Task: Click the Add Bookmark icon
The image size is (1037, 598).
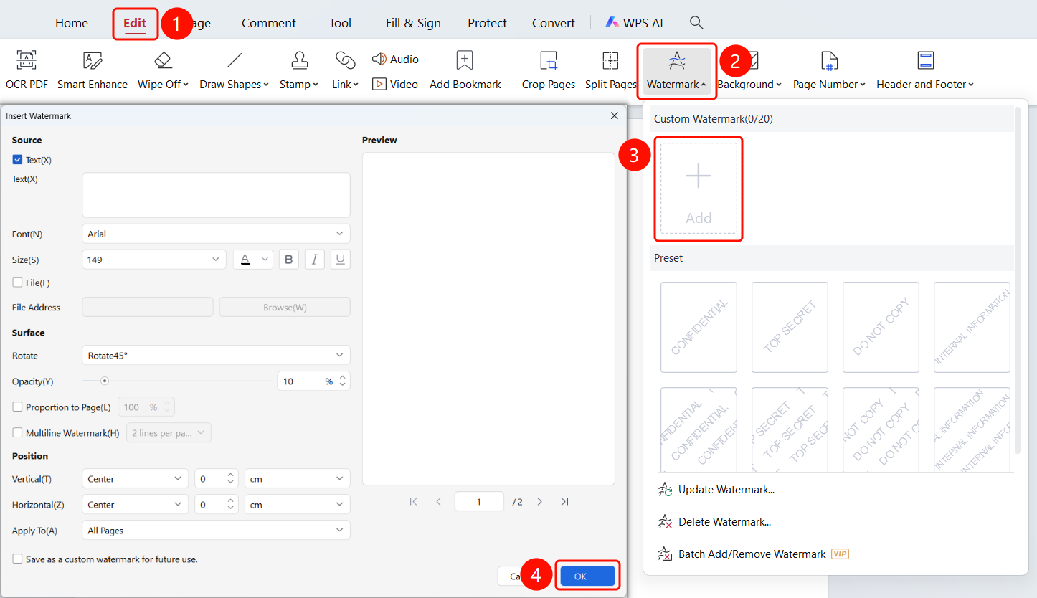Action: click(x=465, y=60)
